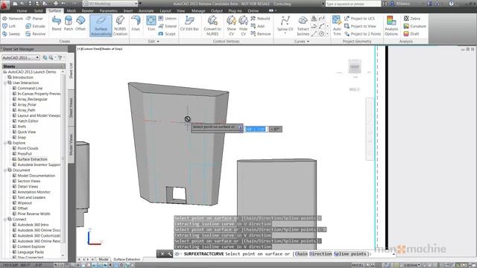
Task: Click the Blend surface tool
Action: coord(57,23)
